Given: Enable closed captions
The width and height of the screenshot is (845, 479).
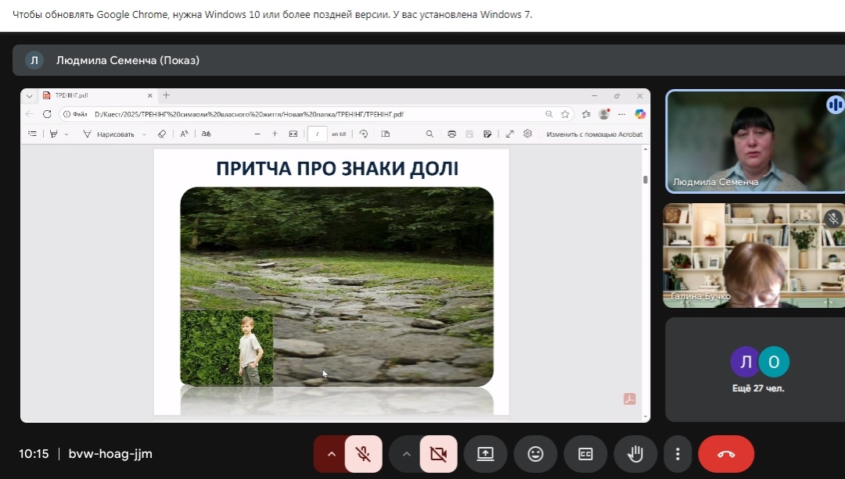Looking at the screenshot, I should pyautogui.click(x=585, y=453).
